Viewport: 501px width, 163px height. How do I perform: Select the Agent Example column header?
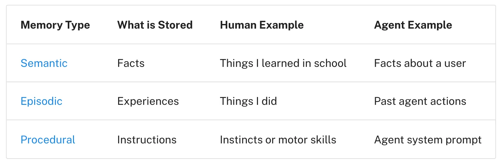pyautogui.click(x=413, y=25)
